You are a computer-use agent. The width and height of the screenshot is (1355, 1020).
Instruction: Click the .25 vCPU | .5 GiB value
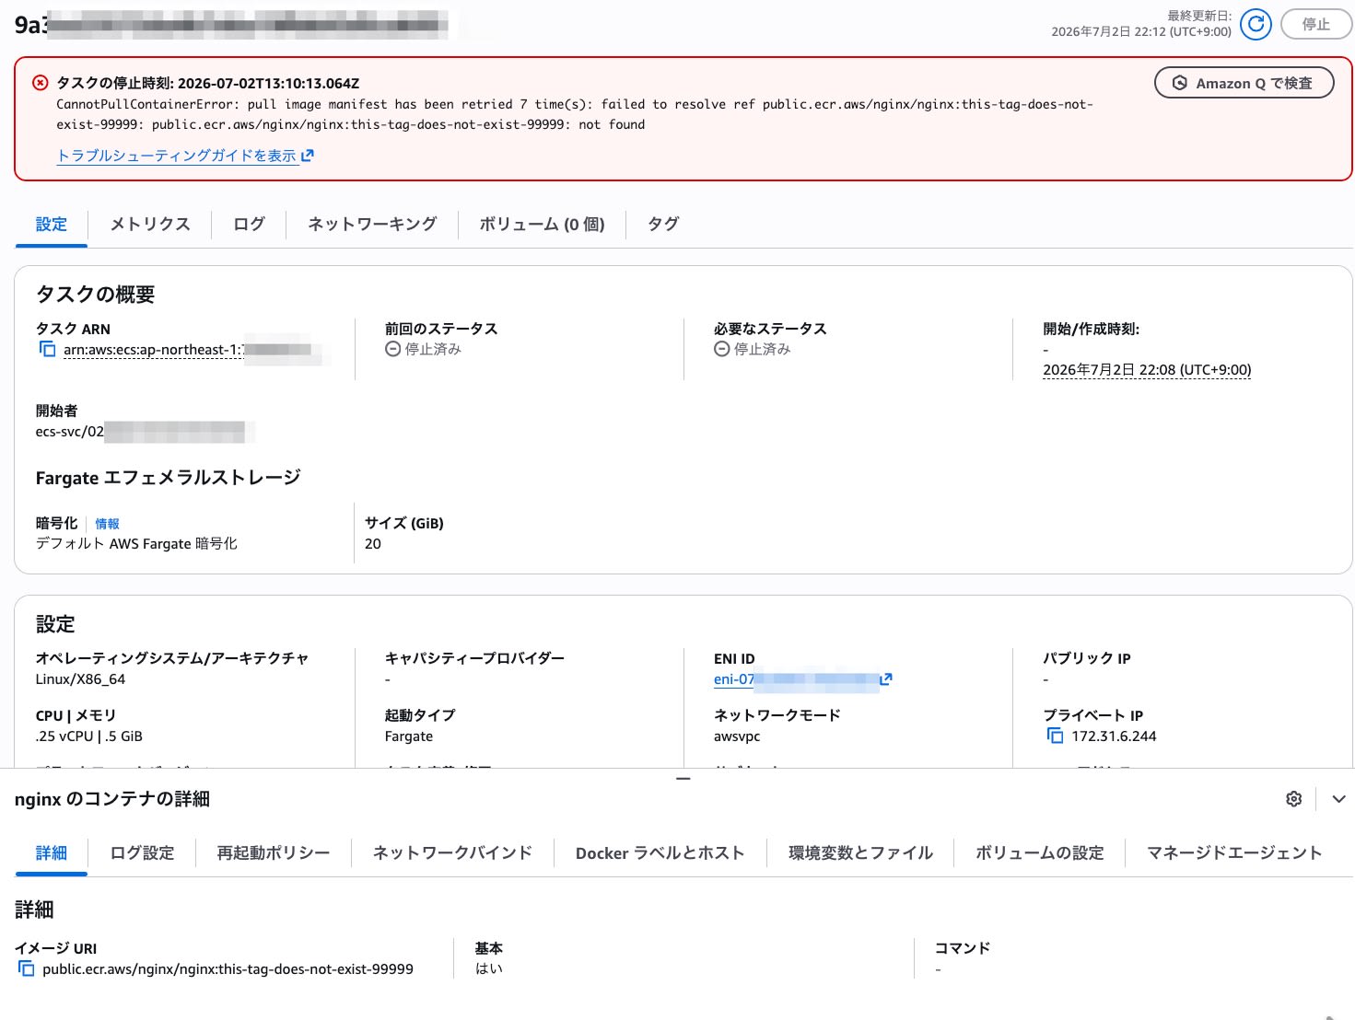89,736
